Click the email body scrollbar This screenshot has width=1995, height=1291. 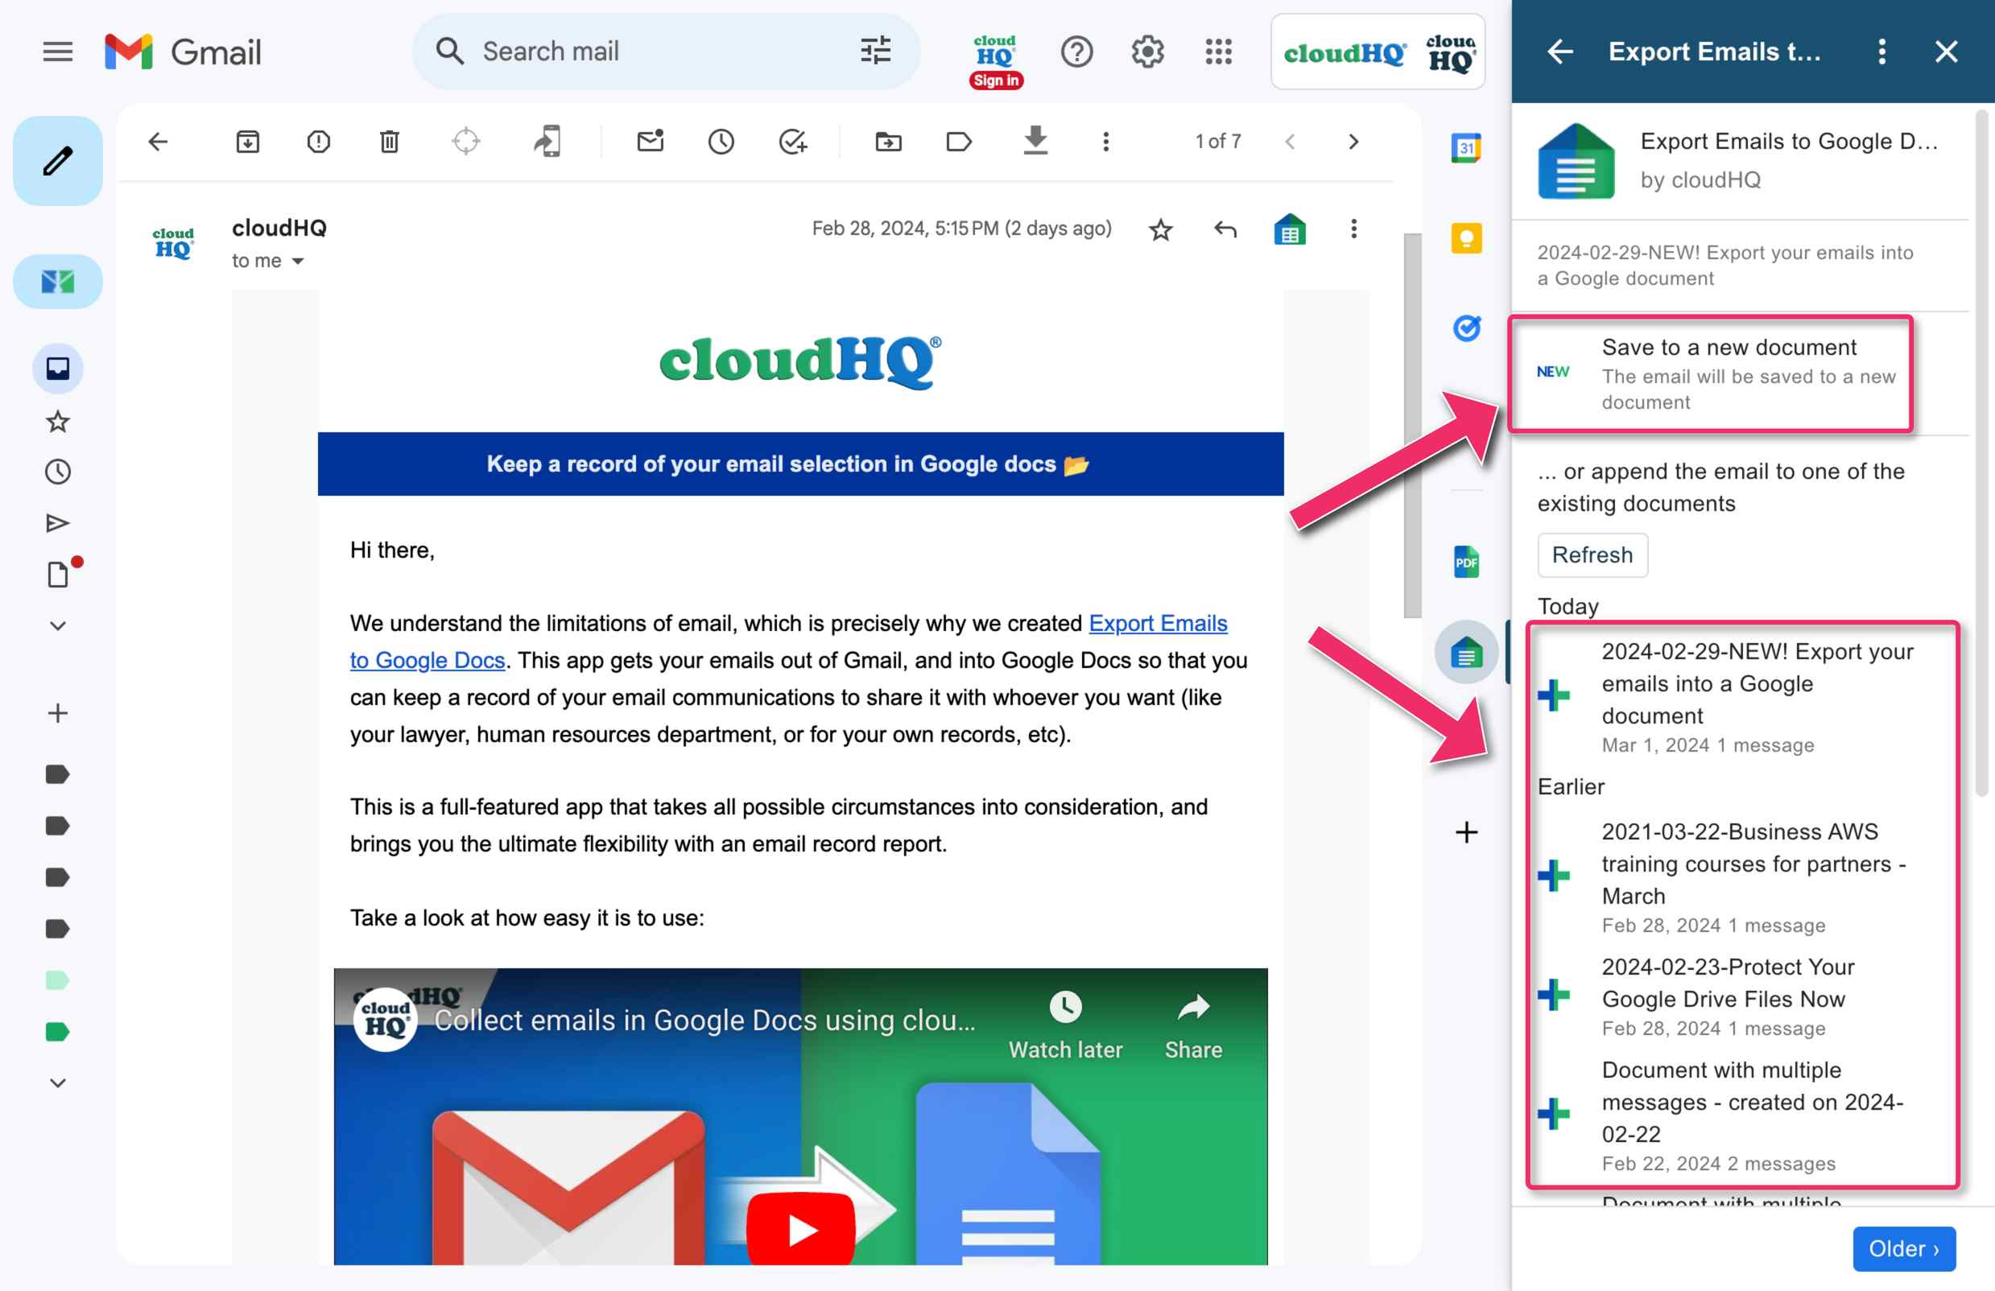[x=1411, y=426]
